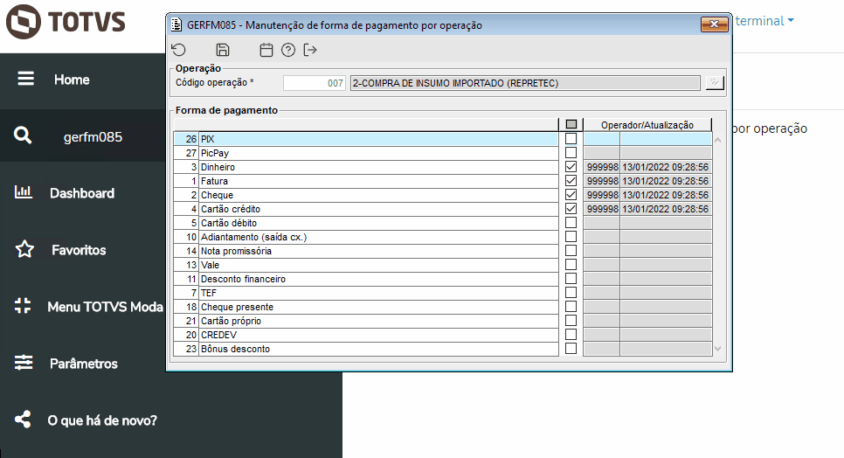
Task: Click the Favoritos star icon
Action: click(24, 249)
